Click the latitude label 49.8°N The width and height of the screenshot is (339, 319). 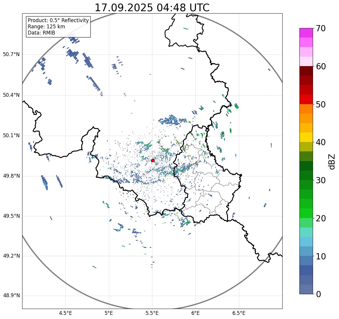click(11, 176)
